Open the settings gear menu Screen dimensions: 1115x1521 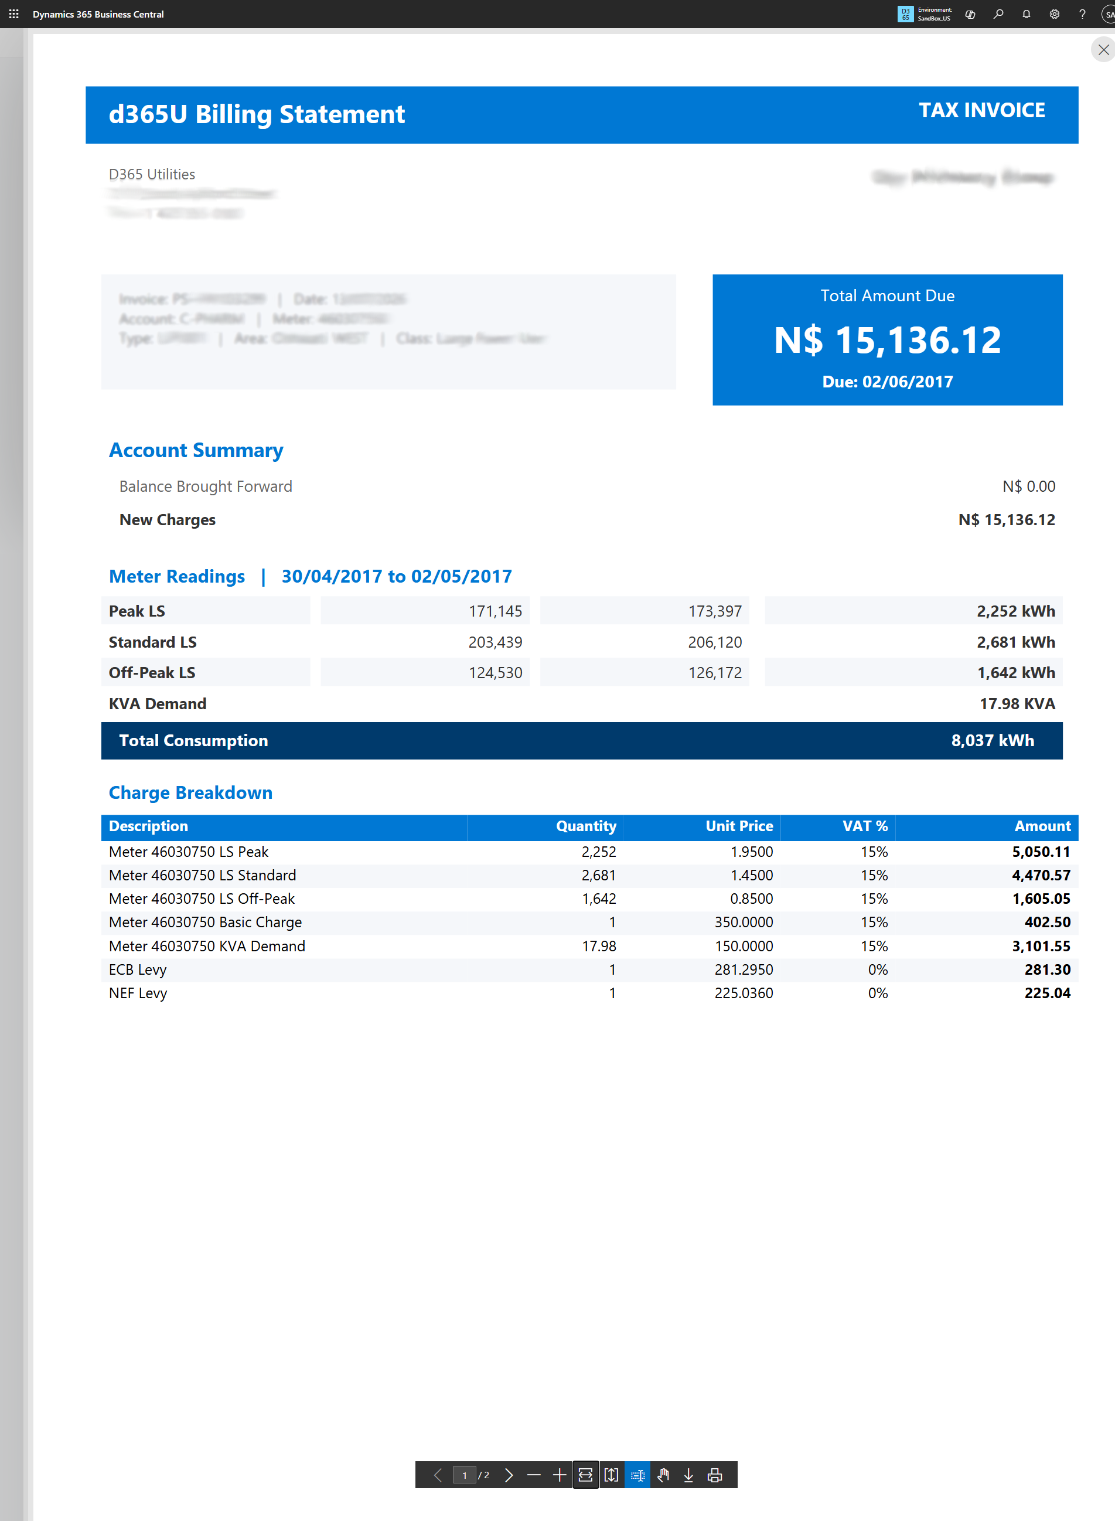tap(1054, 14)
